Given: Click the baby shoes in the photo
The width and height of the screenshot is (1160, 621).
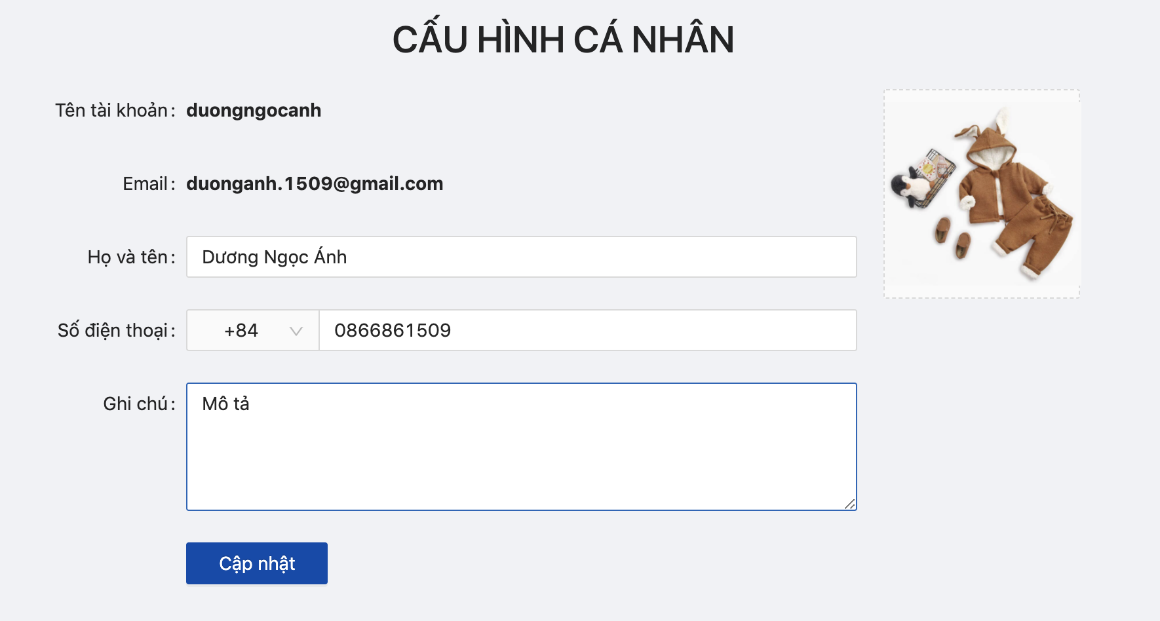Looking at the screenshot, I should click(x=952, y=237).
